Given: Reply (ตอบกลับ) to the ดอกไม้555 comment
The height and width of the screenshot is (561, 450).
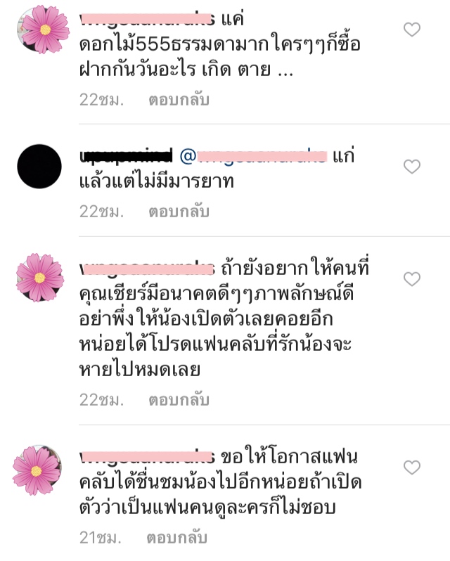Looking at the screenshot, I should tap(179, 100).
